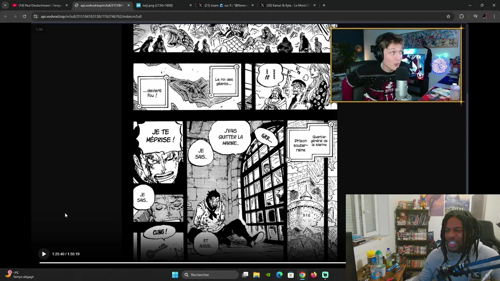This screenshot has height=281, width=500.
Task: Launch Firefox from the taskbar
Action: pyautogui.click(x=314, y=275)
